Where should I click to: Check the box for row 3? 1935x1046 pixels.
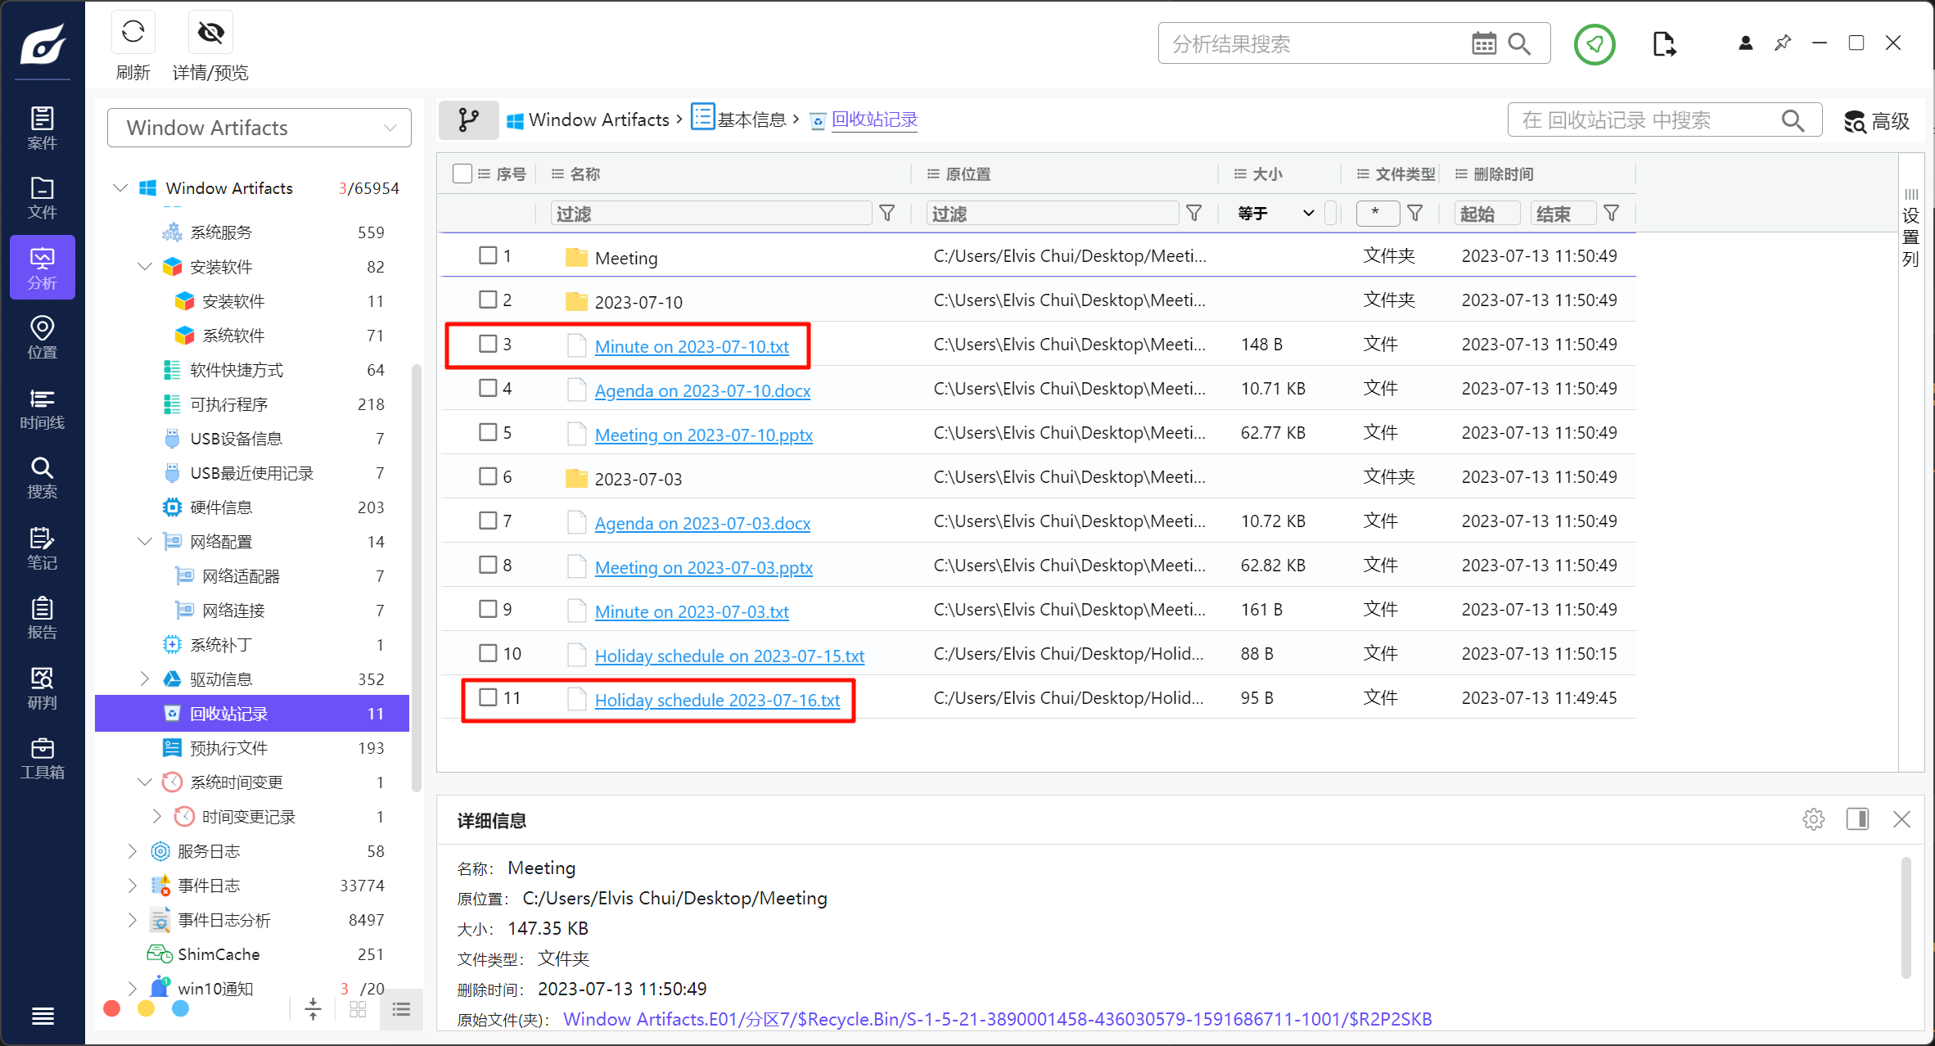click(488, 344)
